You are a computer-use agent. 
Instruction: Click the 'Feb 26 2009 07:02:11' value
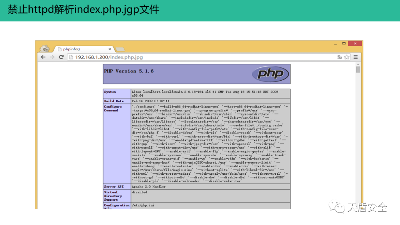click(150, 101)
